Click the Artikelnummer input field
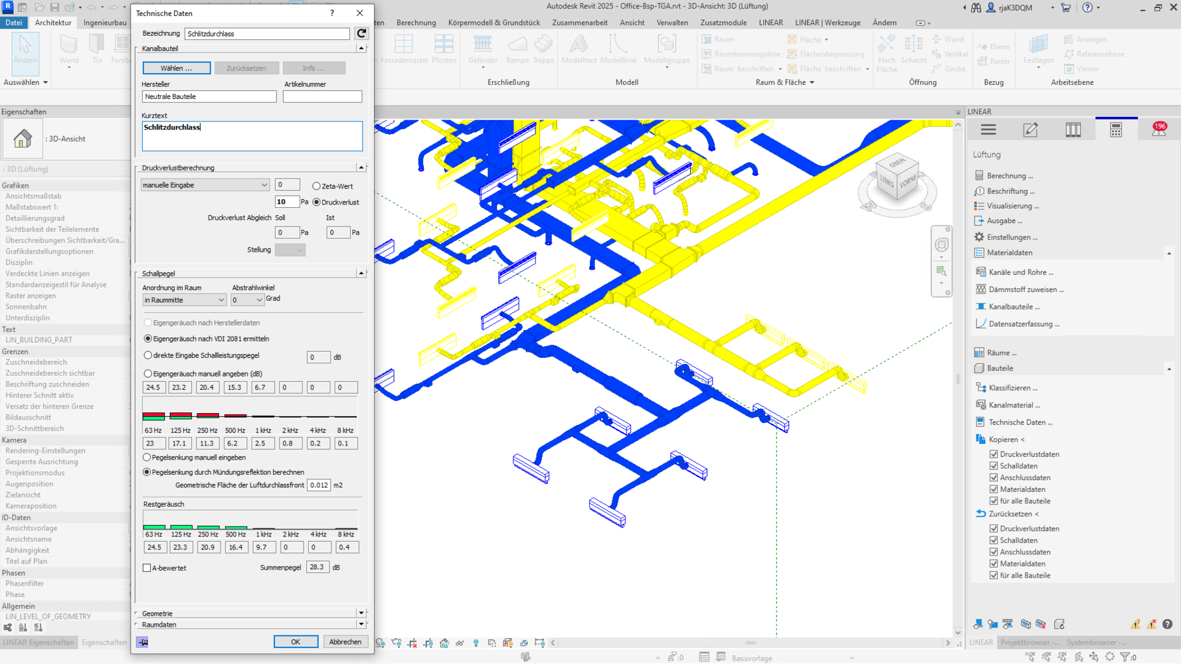Image resolution: width=1181 pixels, height=664 pixels. pos(322,97)
